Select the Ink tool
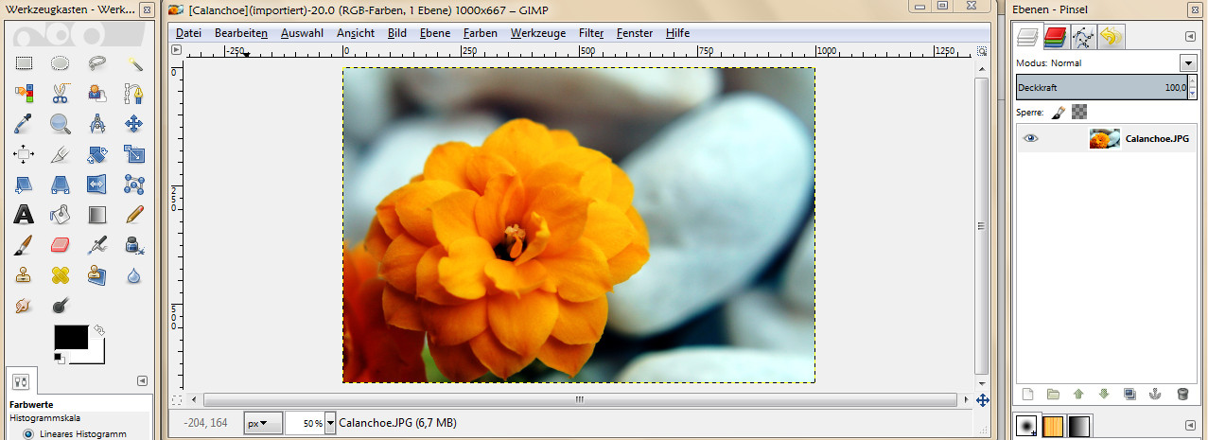 134,245
